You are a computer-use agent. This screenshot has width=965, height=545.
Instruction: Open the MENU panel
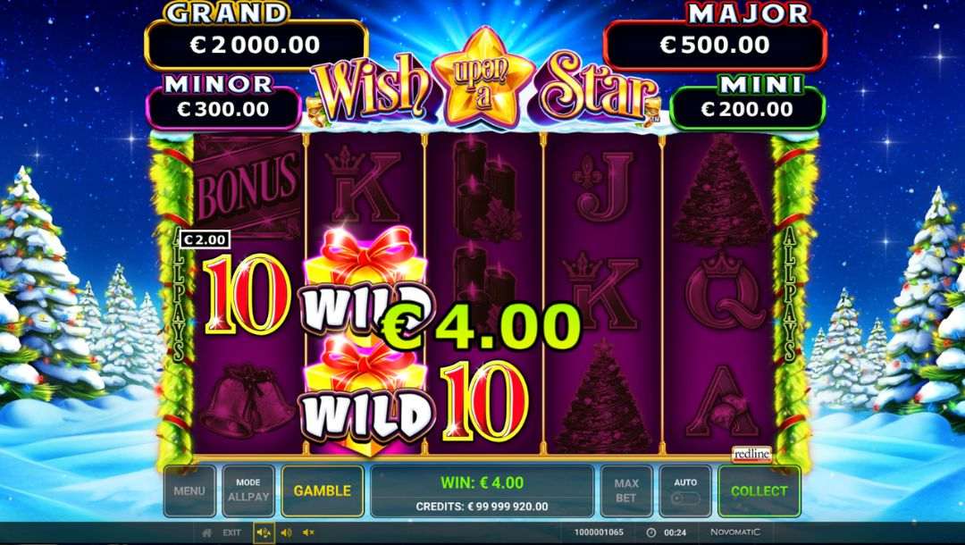189,490
